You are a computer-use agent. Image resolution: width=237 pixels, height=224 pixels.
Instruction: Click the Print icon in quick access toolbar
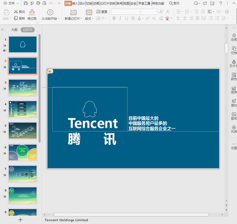[x=39, y=3]
